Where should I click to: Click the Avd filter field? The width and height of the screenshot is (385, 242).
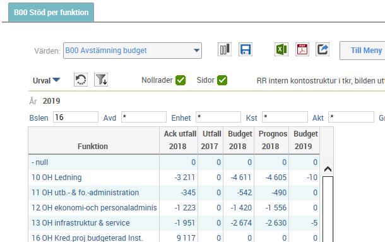pos(144,117)
